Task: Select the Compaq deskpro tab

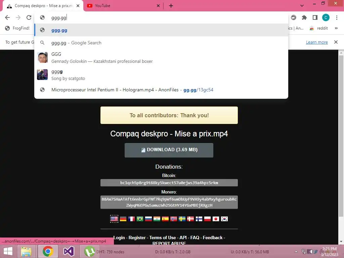Action: click(x=43, y=6)
